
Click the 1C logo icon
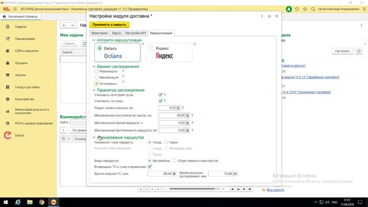6,9
